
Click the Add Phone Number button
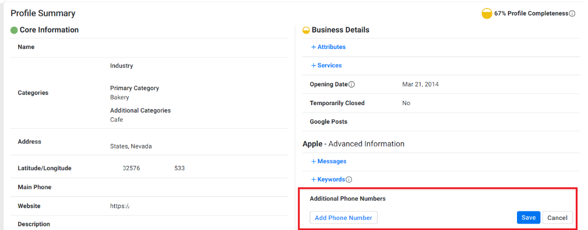343,218
